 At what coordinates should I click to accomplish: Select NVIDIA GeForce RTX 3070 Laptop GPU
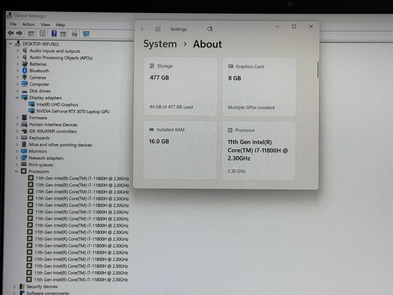(73, 111)
